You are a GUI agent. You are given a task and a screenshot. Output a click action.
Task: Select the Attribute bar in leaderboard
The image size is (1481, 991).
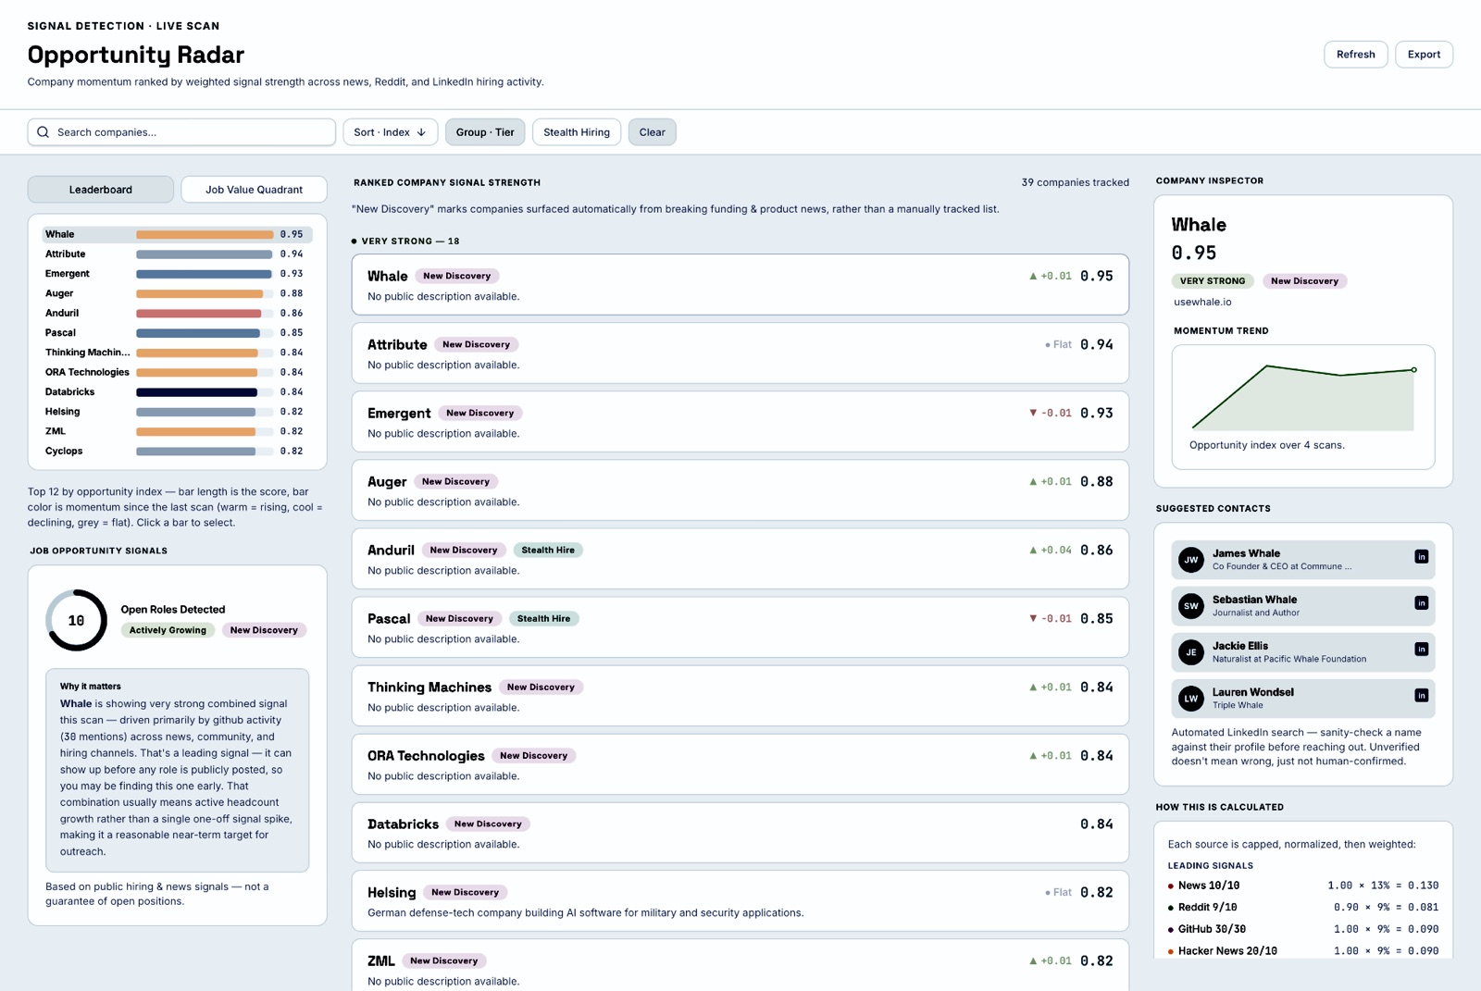pos(177,254)
